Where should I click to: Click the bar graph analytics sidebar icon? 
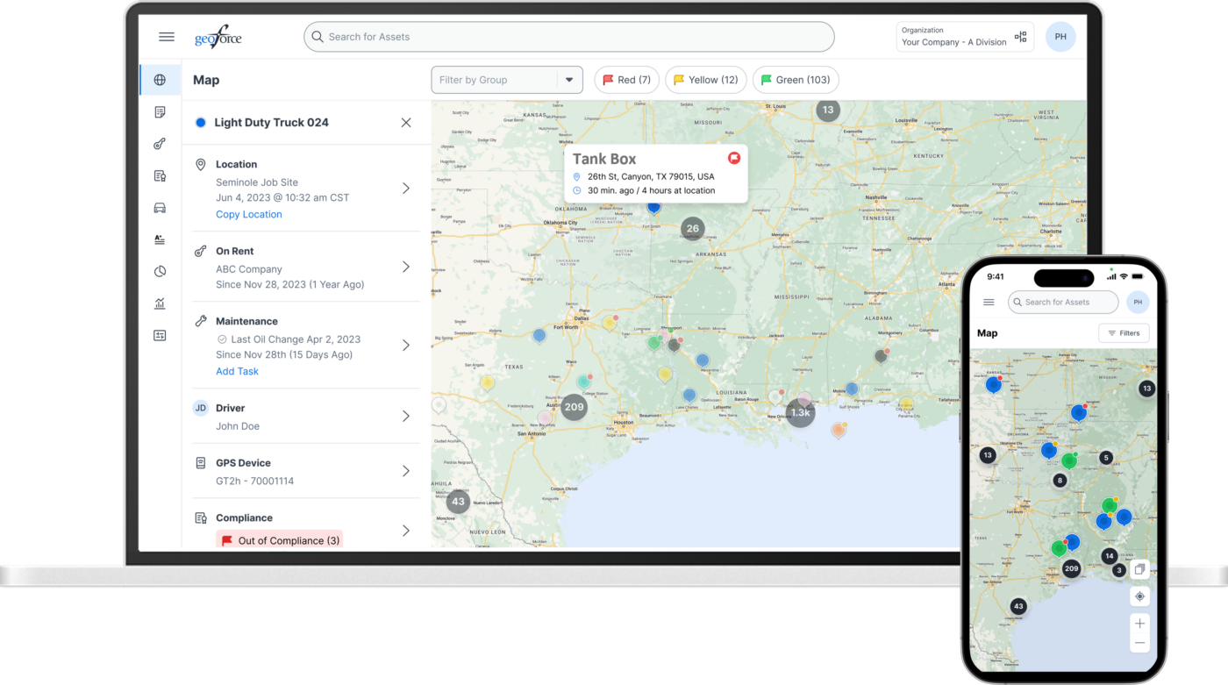point(160,303)
